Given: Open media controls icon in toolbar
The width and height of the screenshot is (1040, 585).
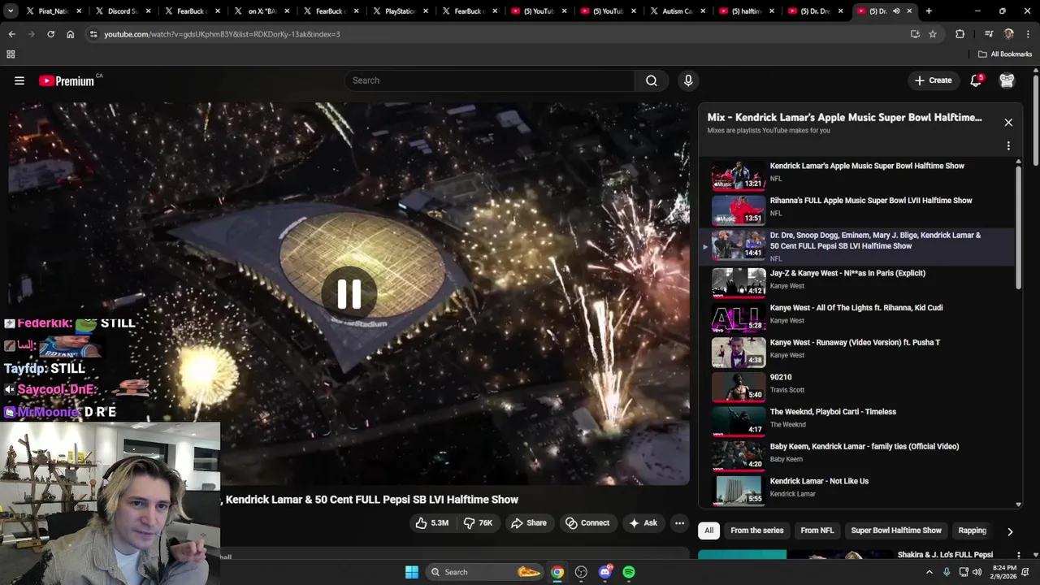Looking at the screenshot, I should (989, 34).
